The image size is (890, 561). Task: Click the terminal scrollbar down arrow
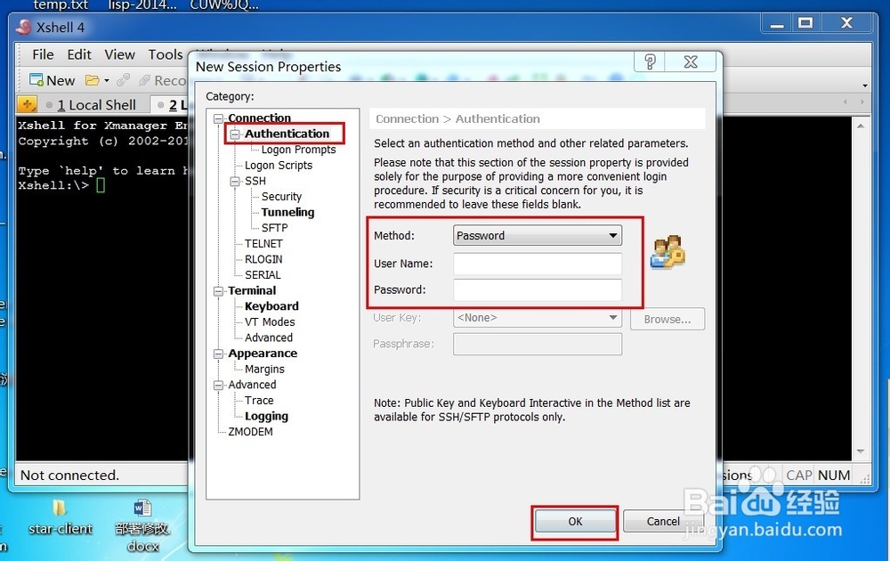coord(861,452)
